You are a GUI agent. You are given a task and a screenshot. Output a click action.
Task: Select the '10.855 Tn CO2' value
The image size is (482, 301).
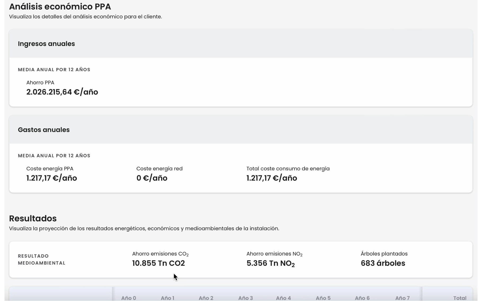tap(158, 263)
